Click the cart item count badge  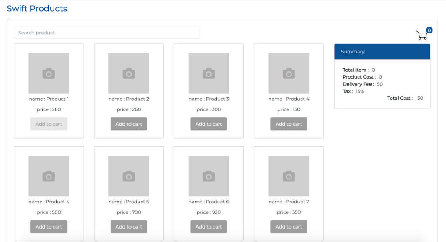tap(429, 30)
